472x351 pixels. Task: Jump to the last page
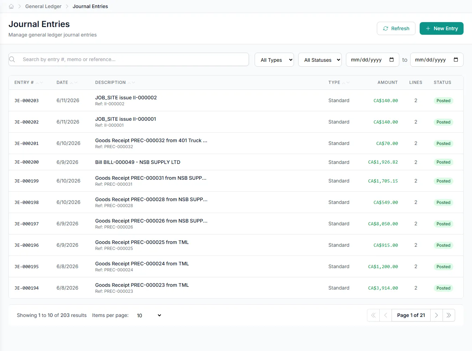449,315
